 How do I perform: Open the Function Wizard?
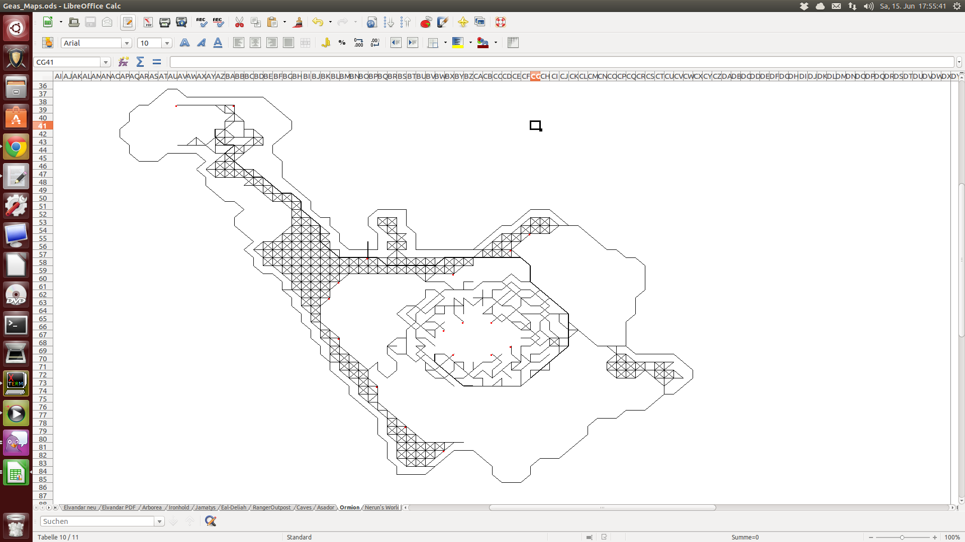[123, 62]
